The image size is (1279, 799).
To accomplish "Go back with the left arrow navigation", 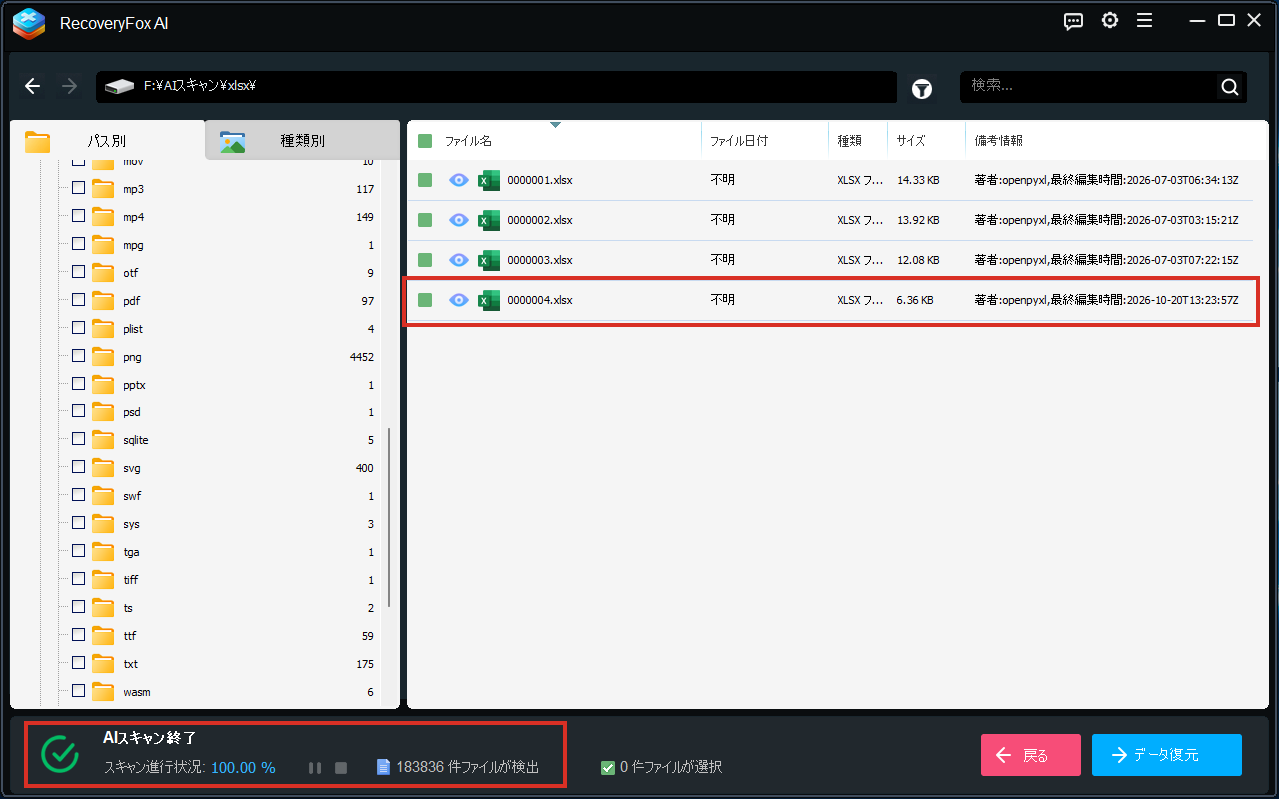I will (x=33, y=87).
